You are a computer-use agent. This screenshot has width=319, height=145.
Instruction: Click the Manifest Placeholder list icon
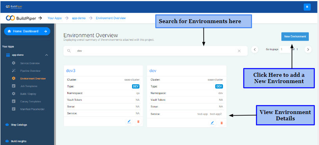[14, 109]
